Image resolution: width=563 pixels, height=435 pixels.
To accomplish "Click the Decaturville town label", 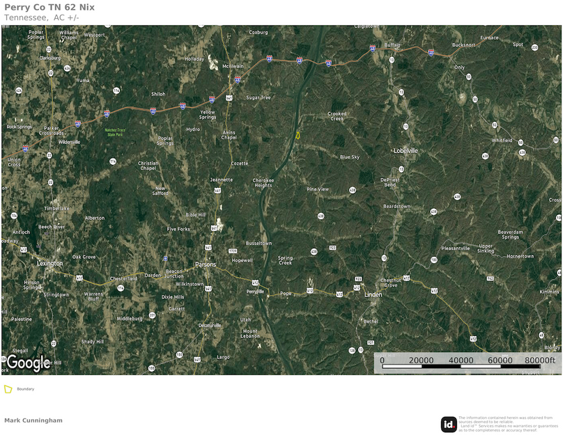I will (210, 325).
